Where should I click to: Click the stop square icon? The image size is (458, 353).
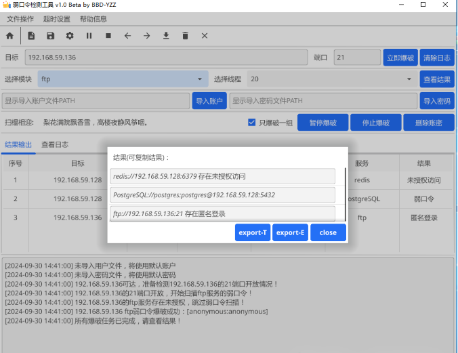(108, 36)
